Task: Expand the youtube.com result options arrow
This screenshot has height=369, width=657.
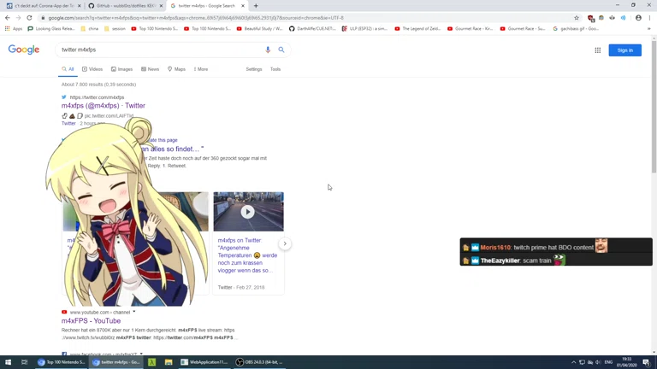Action: click(x=134, y=312)
